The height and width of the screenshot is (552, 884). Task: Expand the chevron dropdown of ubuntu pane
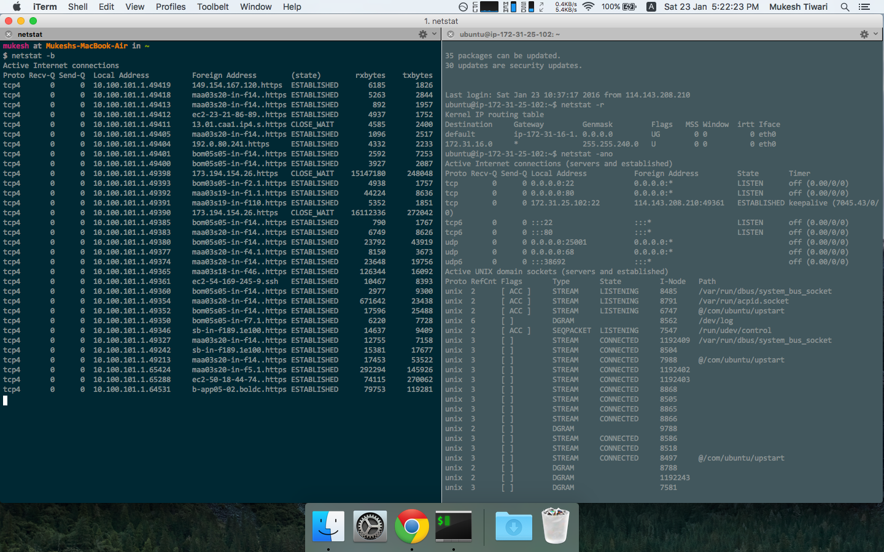pos(875,34)
